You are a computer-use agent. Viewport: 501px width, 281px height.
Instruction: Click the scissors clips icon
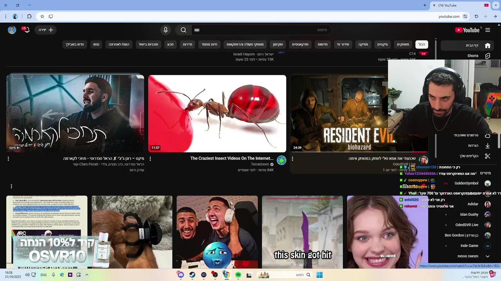point(488,156)
